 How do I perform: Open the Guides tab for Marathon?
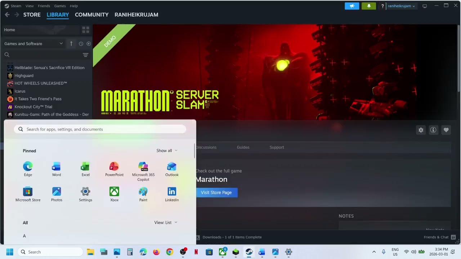tap(243, 147)
